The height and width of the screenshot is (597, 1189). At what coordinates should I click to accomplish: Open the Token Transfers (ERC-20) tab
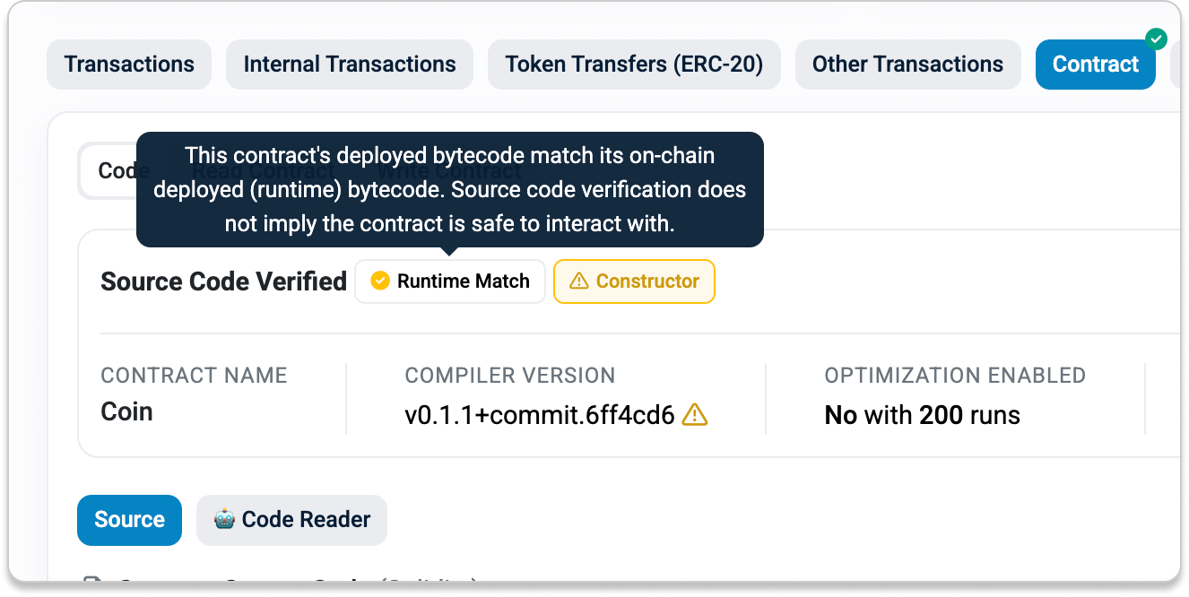coord(634,65)
